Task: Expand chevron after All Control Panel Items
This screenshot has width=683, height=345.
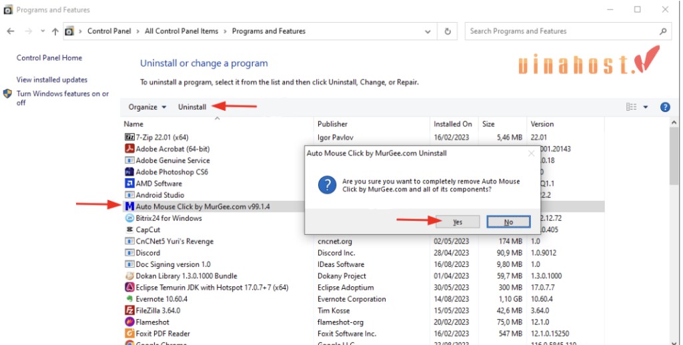Action: 225,31
